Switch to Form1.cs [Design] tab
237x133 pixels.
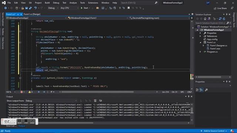[x=32, y=14]
